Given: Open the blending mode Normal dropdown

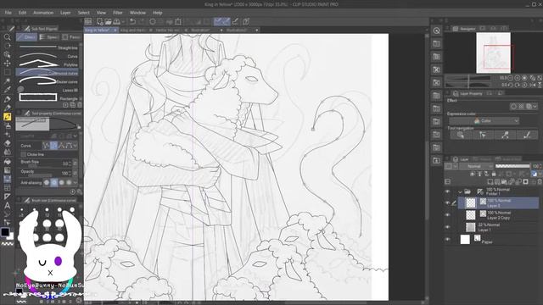Looking at the screenshot, I should pyautogui.click(x=476, y=166).
